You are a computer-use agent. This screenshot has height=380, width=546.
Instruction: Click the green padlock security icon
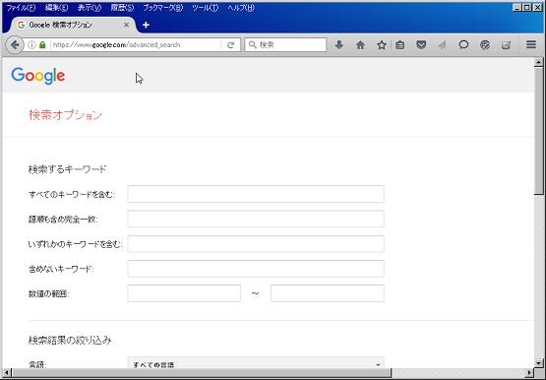(42, 45)
